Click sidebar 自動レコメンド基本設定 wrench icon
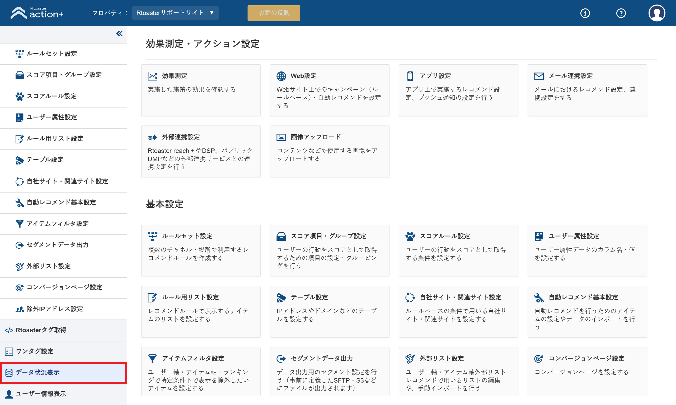676x405 pixels. coord(19,203)
